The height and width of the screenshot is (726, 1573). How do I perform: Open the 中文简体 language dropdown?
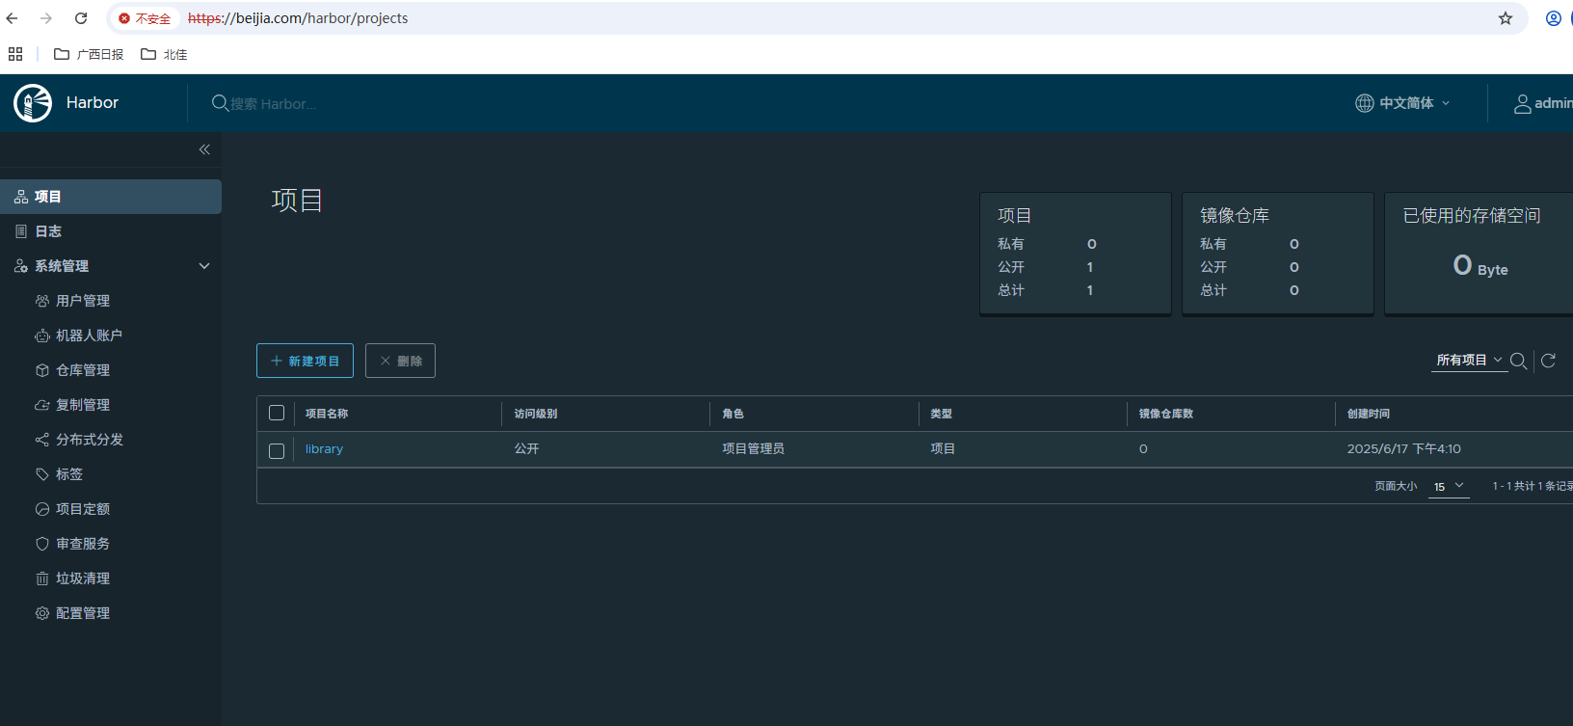pos(1403,103)
